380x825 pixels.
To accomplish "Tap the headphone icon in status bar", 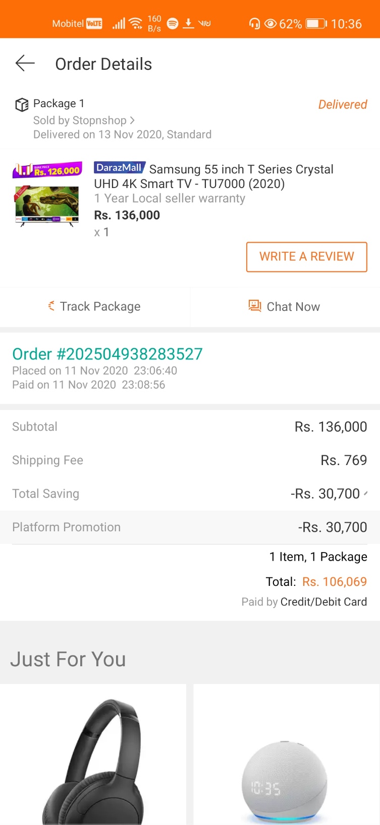I will pyautogui.click(x=254, y=23).
